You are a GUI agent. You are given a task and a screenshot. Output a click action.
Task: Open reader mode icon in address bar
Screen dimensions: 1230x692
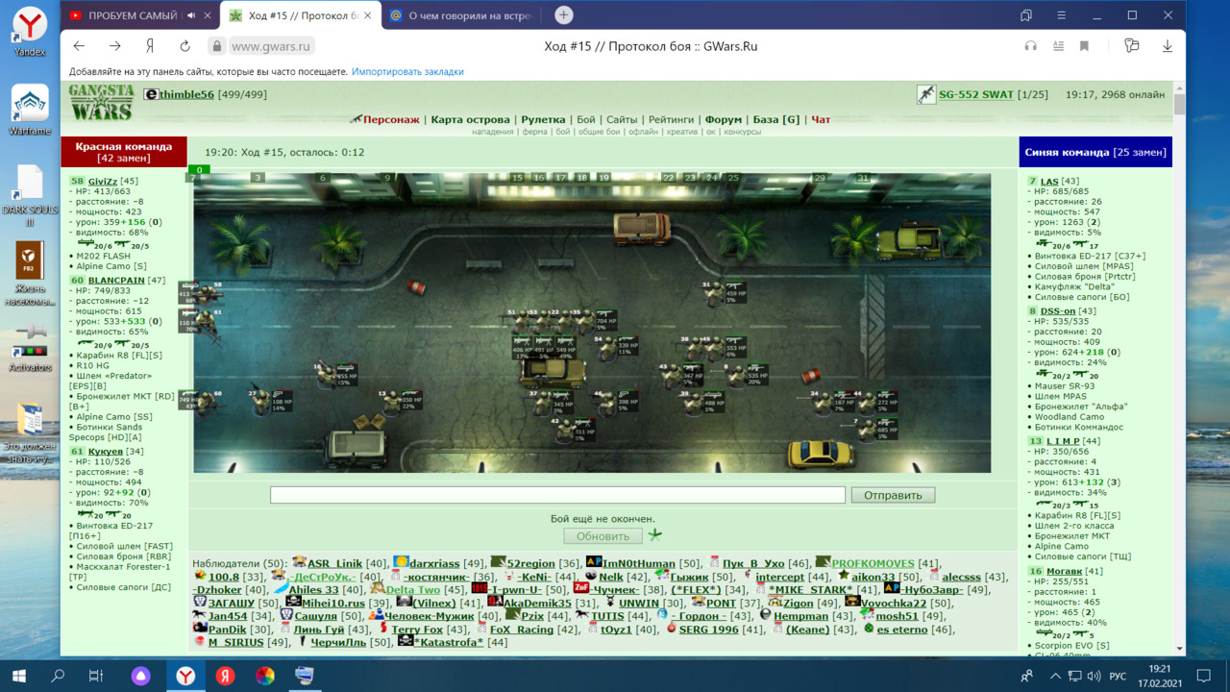tap(1058, 46)
